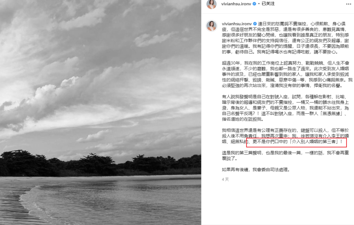The image size is (354, 225).
Task: Open the three-dot more options menu
Action: 349,4
